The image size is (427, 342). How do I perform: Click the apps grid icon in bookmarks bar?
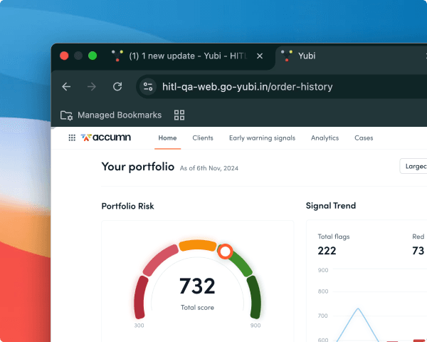click(x=179, y=115)
